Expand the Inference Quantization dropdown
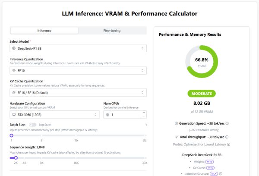Screen dimensions: 259x176 coord(79,70)
